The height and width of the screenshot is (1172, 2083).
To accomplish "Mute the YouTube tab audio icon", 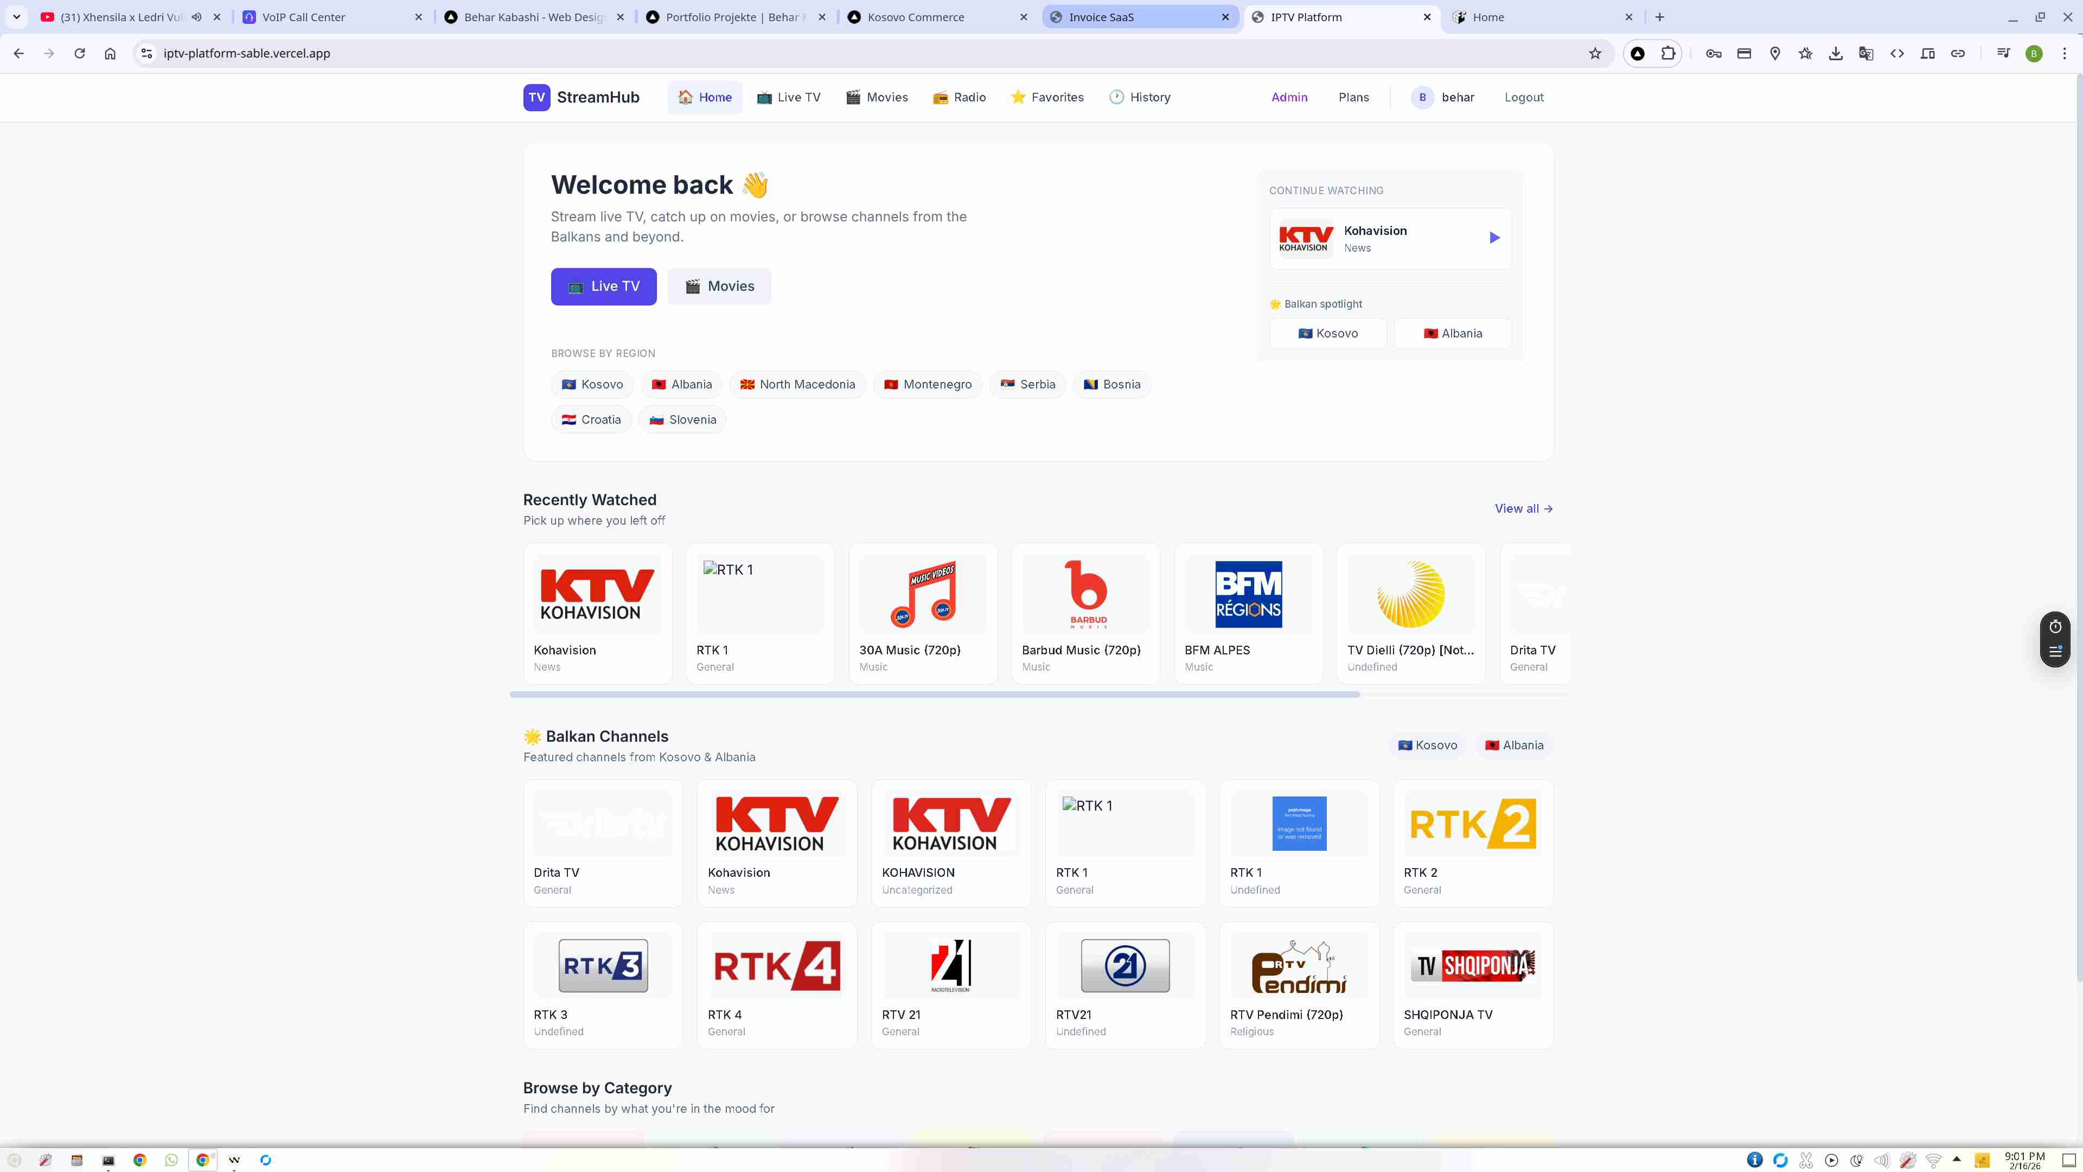I will (196, 17).
